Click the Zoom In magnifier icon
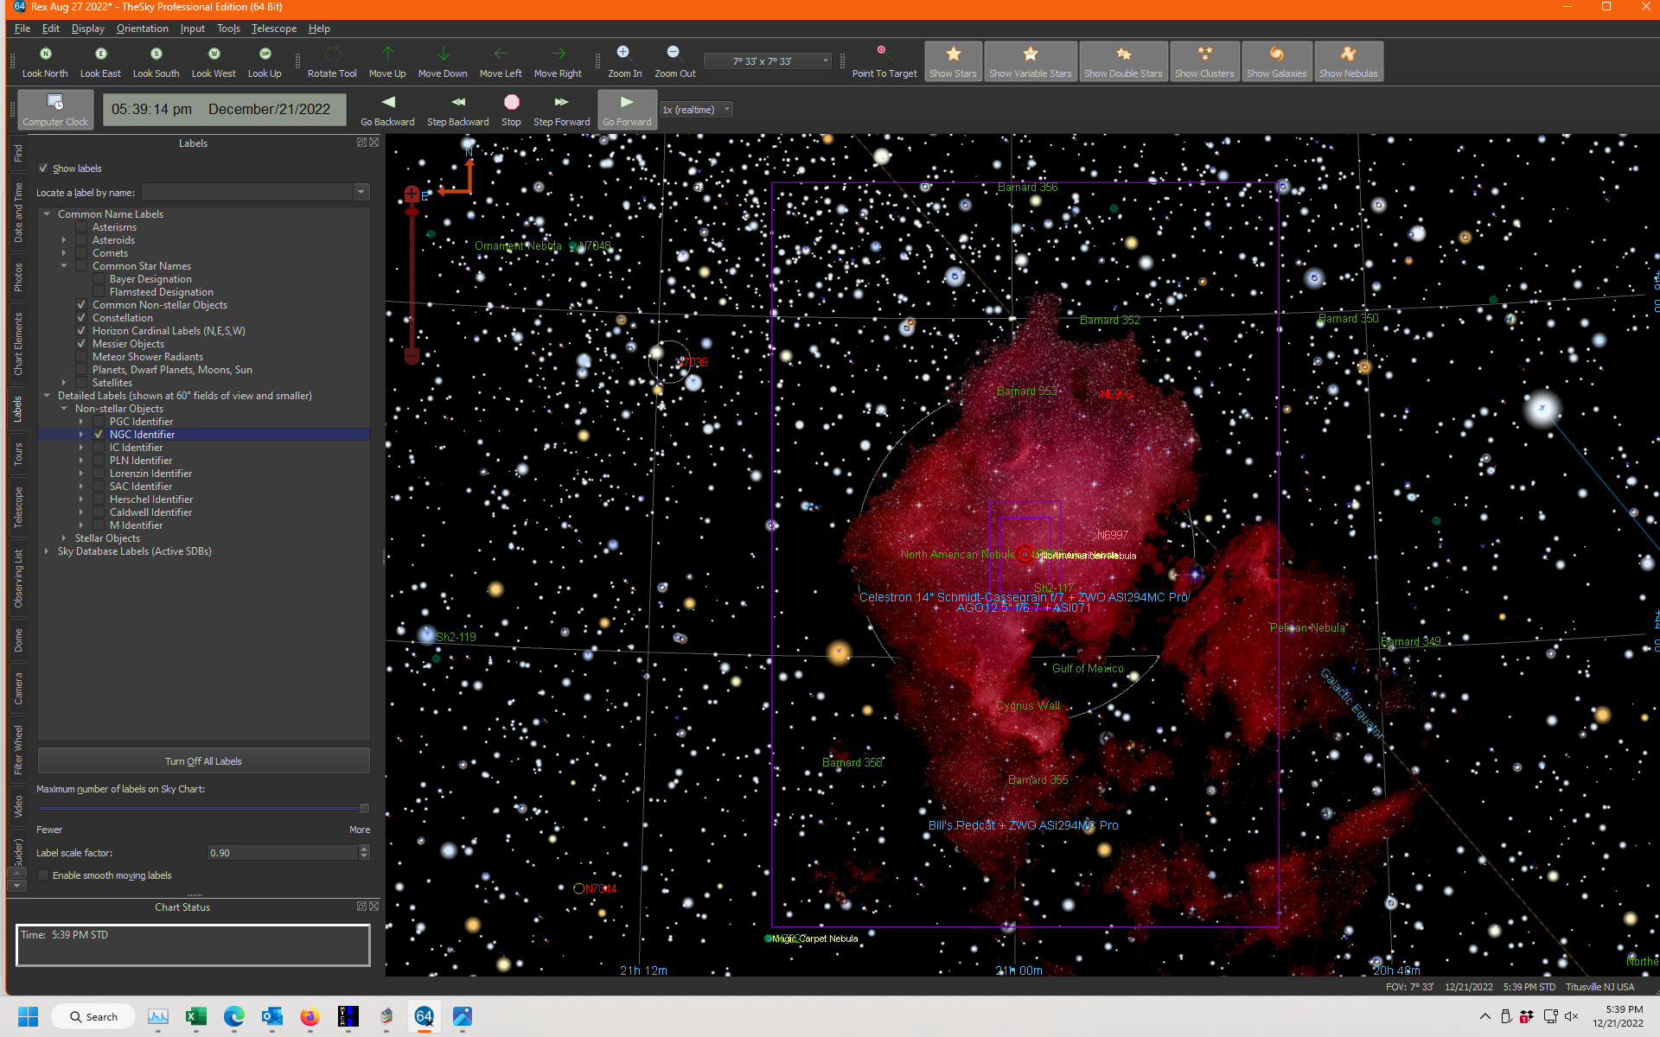1660x1037 pixels. tap(623, 53)
